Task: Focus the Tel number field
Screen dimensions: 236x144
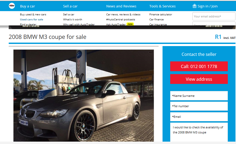Action: pyautogui.click(x=199, y=106)
